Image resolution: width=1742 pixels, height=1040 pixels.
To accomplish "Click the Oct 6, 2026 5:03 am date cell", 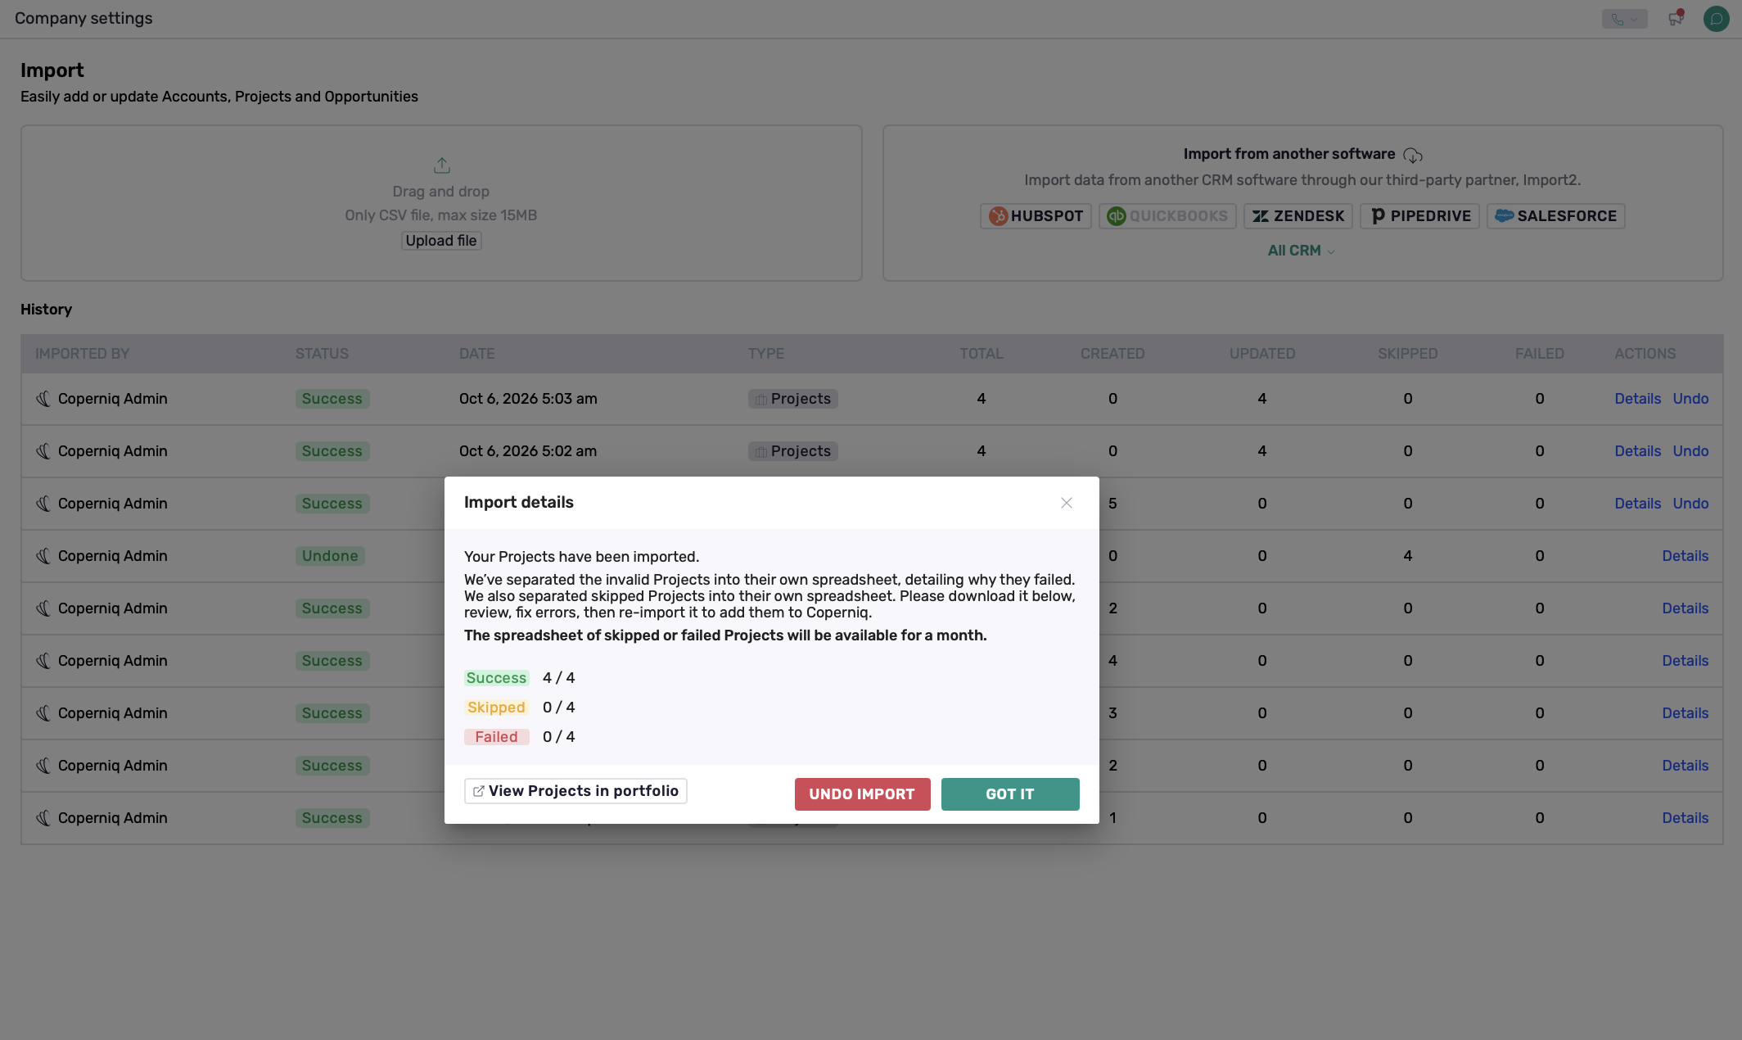I will (528, 399).
